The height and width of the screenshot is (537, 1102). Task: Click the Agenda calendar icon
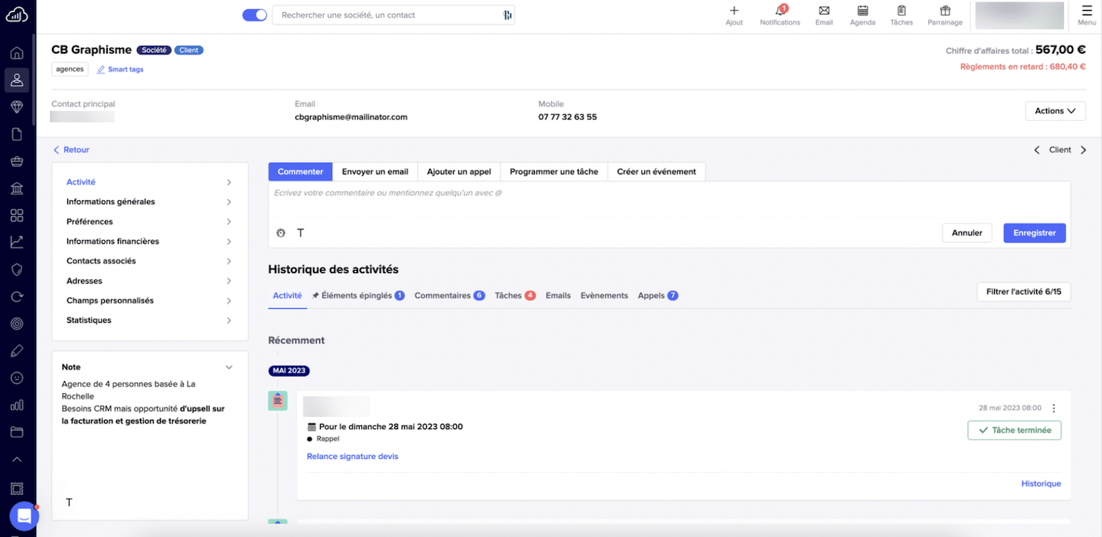[x=862, y=11]
